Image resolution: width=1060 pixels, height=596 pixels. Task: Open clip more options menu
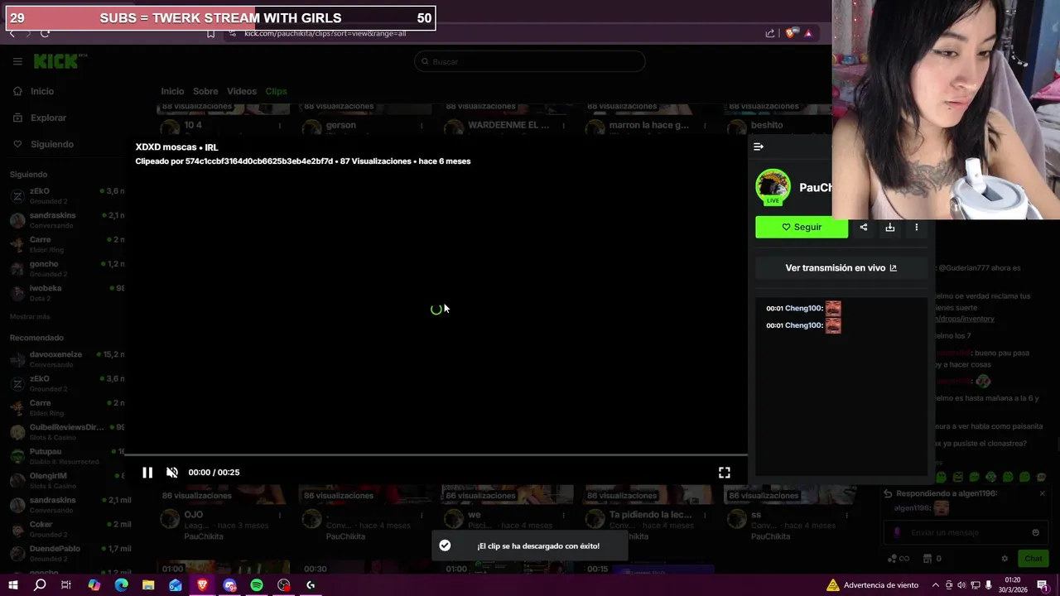coord(916,227)
